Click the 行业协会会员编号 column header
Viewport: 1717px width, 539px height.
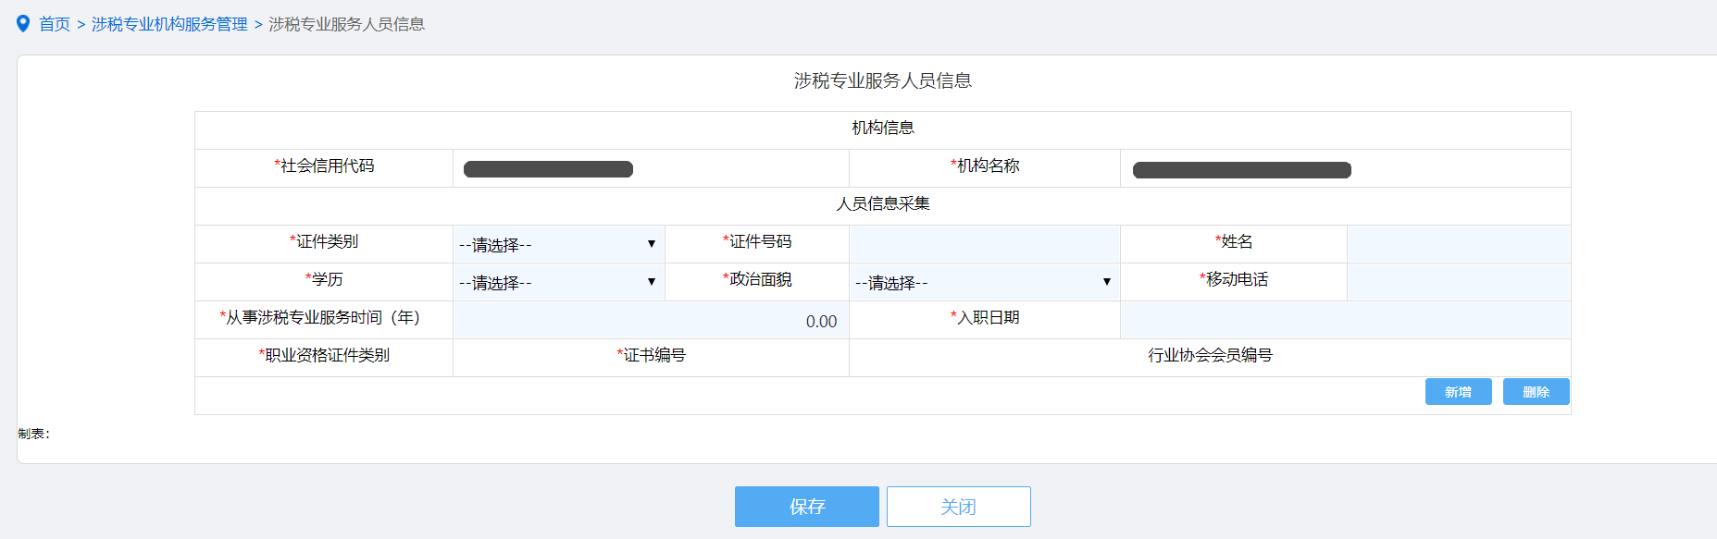point(1210,356)
